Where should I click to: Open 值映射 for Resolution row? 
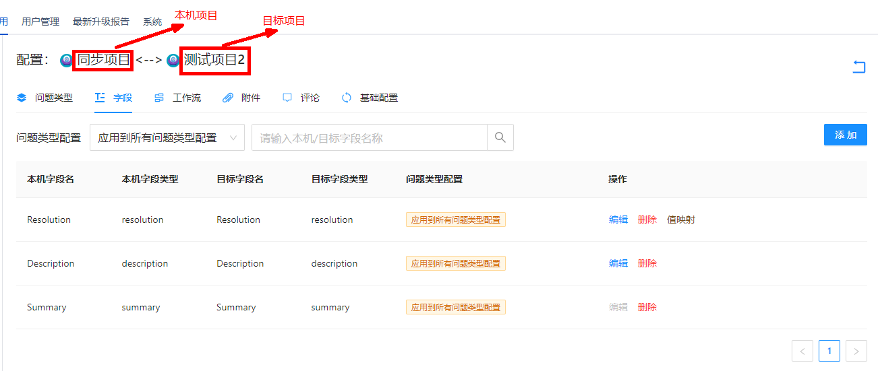click(x=680, y=220)
